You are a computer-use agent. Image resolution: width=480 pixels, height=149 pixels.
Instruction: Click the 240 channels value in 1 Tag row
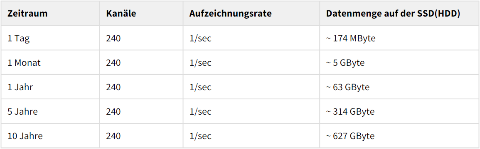[x=113, y=38]
